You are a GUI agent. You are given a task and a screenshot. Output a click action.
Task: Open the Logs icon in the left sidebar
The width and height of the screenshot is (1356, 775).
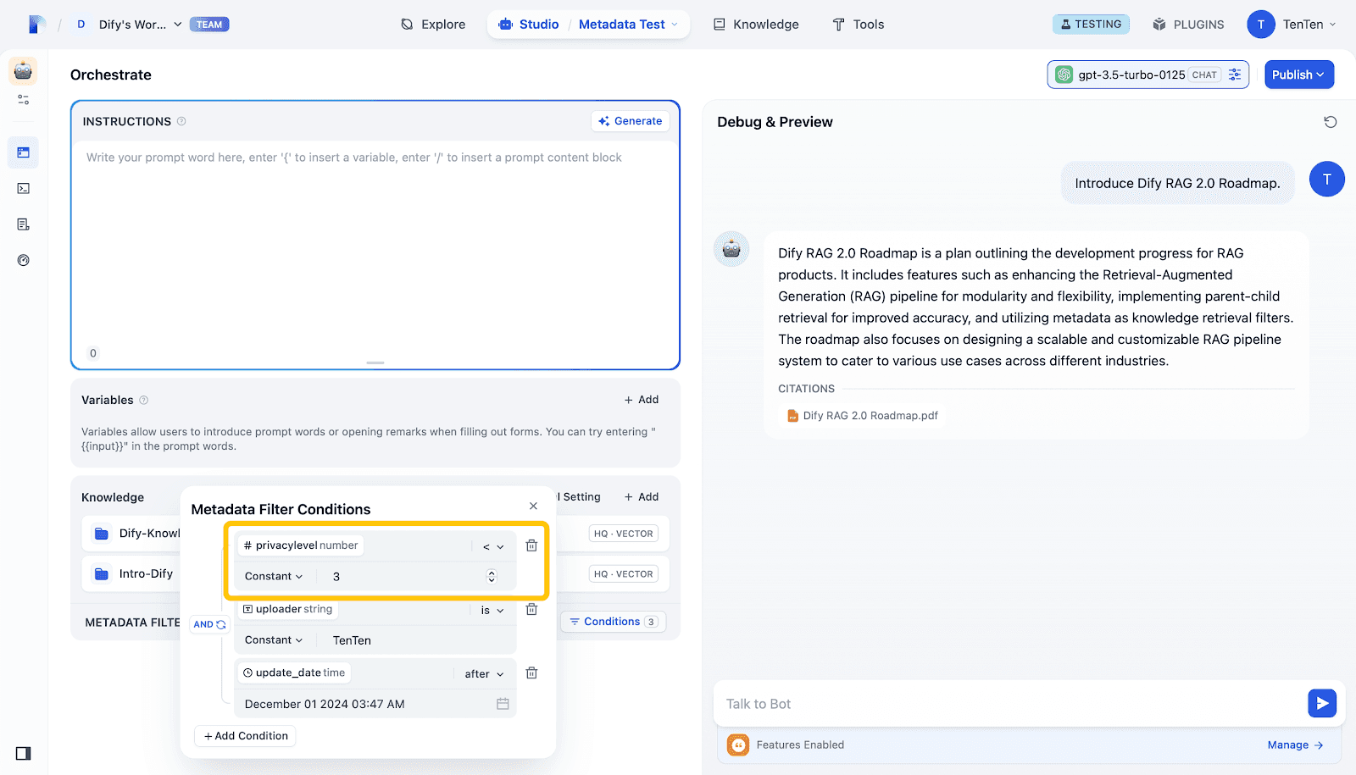click(x=23, y=224)
